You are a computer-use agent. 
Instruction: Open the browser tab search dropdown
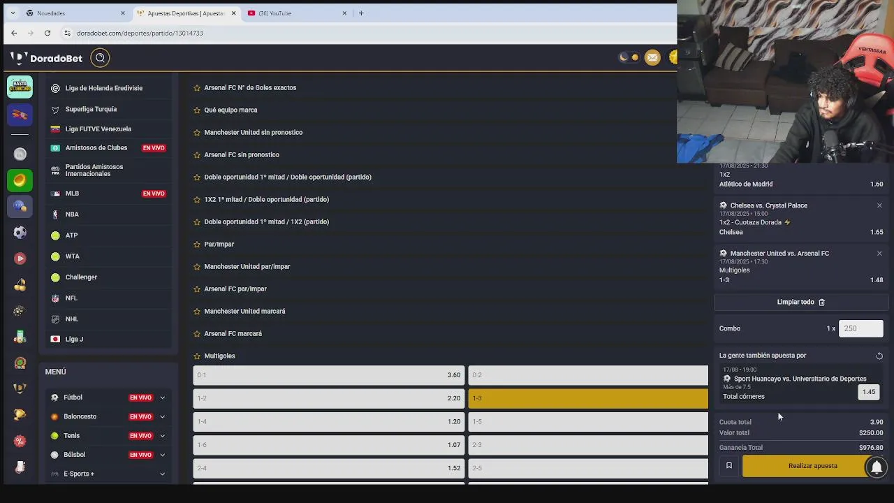coord(12,13)
